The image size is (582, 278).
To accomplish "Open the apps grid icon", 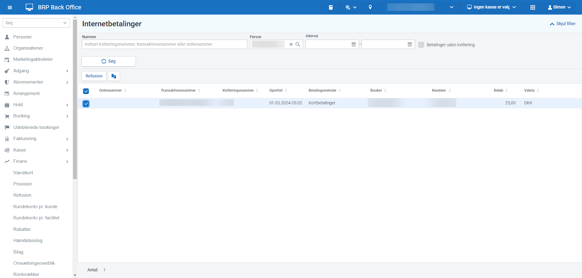I will (533, 7).
